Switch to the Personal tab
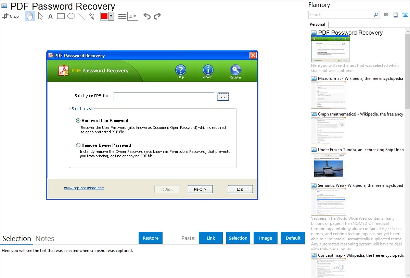 (x=317, y=24)
